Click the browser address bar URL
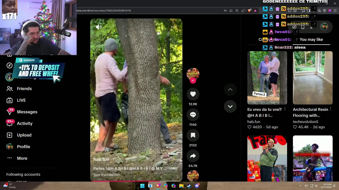339x190 pixels. [104, 11]
